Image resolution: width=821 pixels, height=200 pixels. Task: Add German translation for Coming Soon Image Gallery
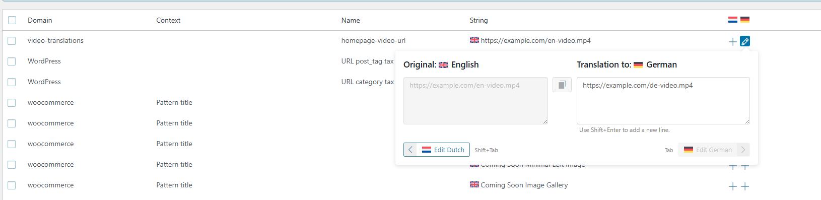click(745, 186)
